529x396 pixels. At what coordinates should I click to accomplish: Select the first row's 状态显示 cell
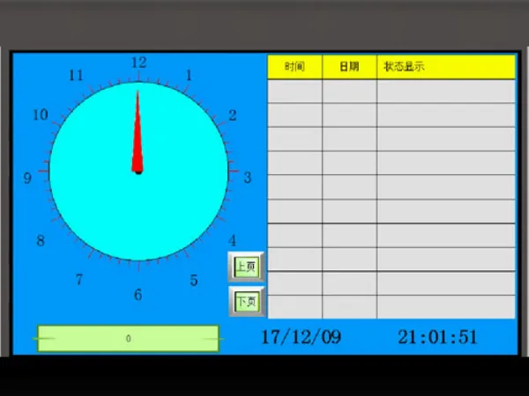click(x=445, y=91)
